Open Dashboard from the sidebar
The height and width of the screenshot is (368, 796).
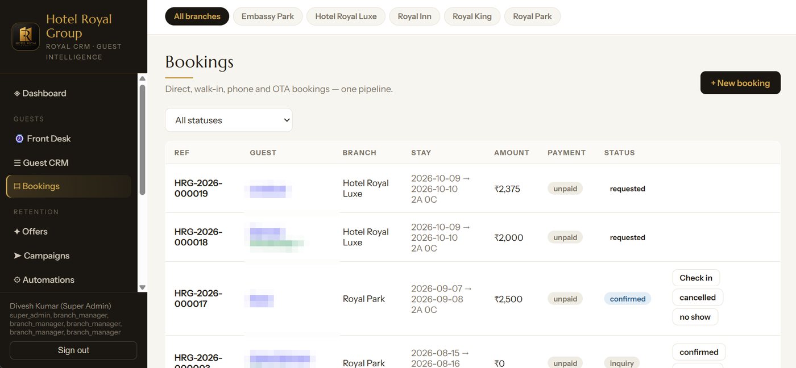click(x=69, y=93)
